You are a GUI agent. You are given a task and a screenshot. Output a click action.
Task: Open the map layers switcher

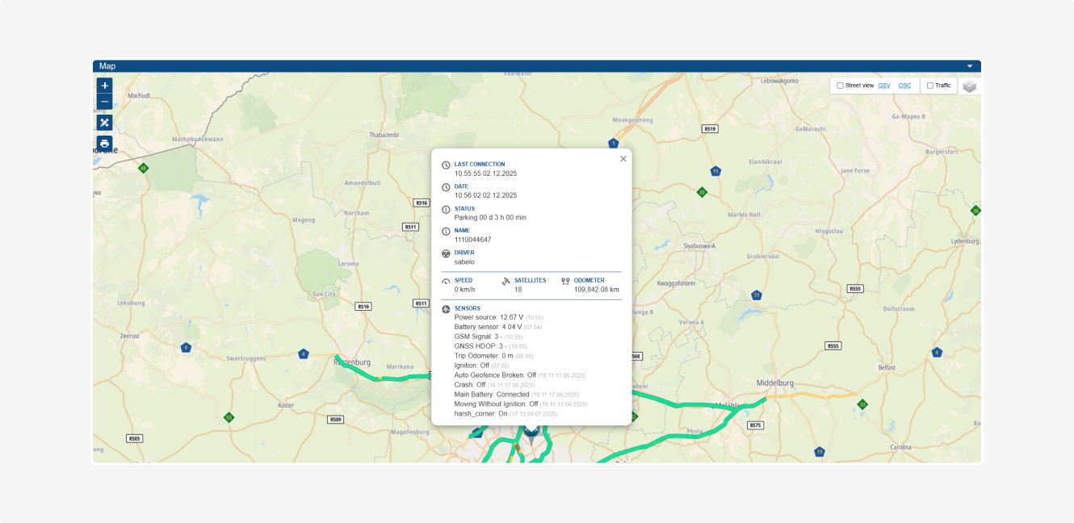point(969,86)
